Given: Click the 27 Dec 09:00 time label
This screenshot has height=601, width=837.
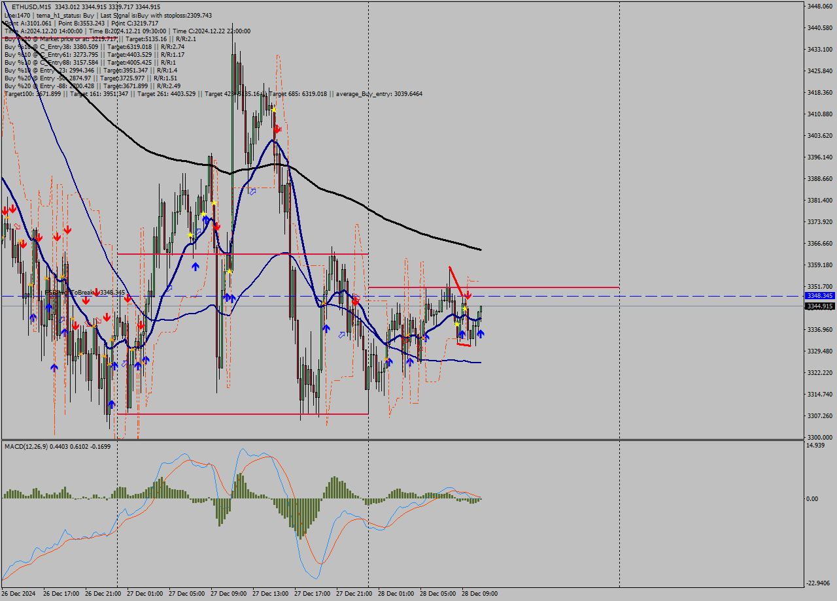Looking at the screenshot, I should pos(228,594).
